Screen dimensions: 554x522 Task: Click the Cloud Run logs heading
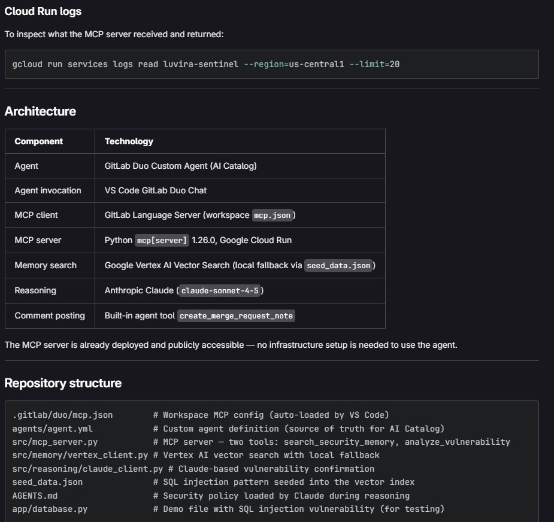43,11
